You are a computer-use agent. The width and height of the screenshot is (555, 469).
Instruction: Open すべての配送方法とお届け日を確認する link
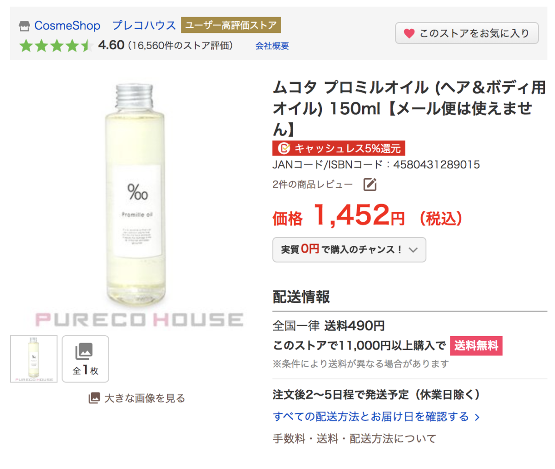tap(371, 417)
